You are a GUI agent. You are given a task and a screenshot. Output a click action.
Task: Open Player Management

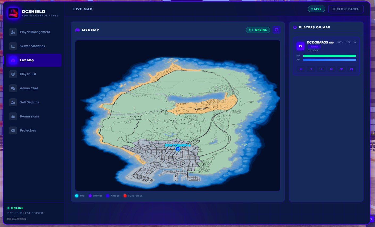click(34, 32)
